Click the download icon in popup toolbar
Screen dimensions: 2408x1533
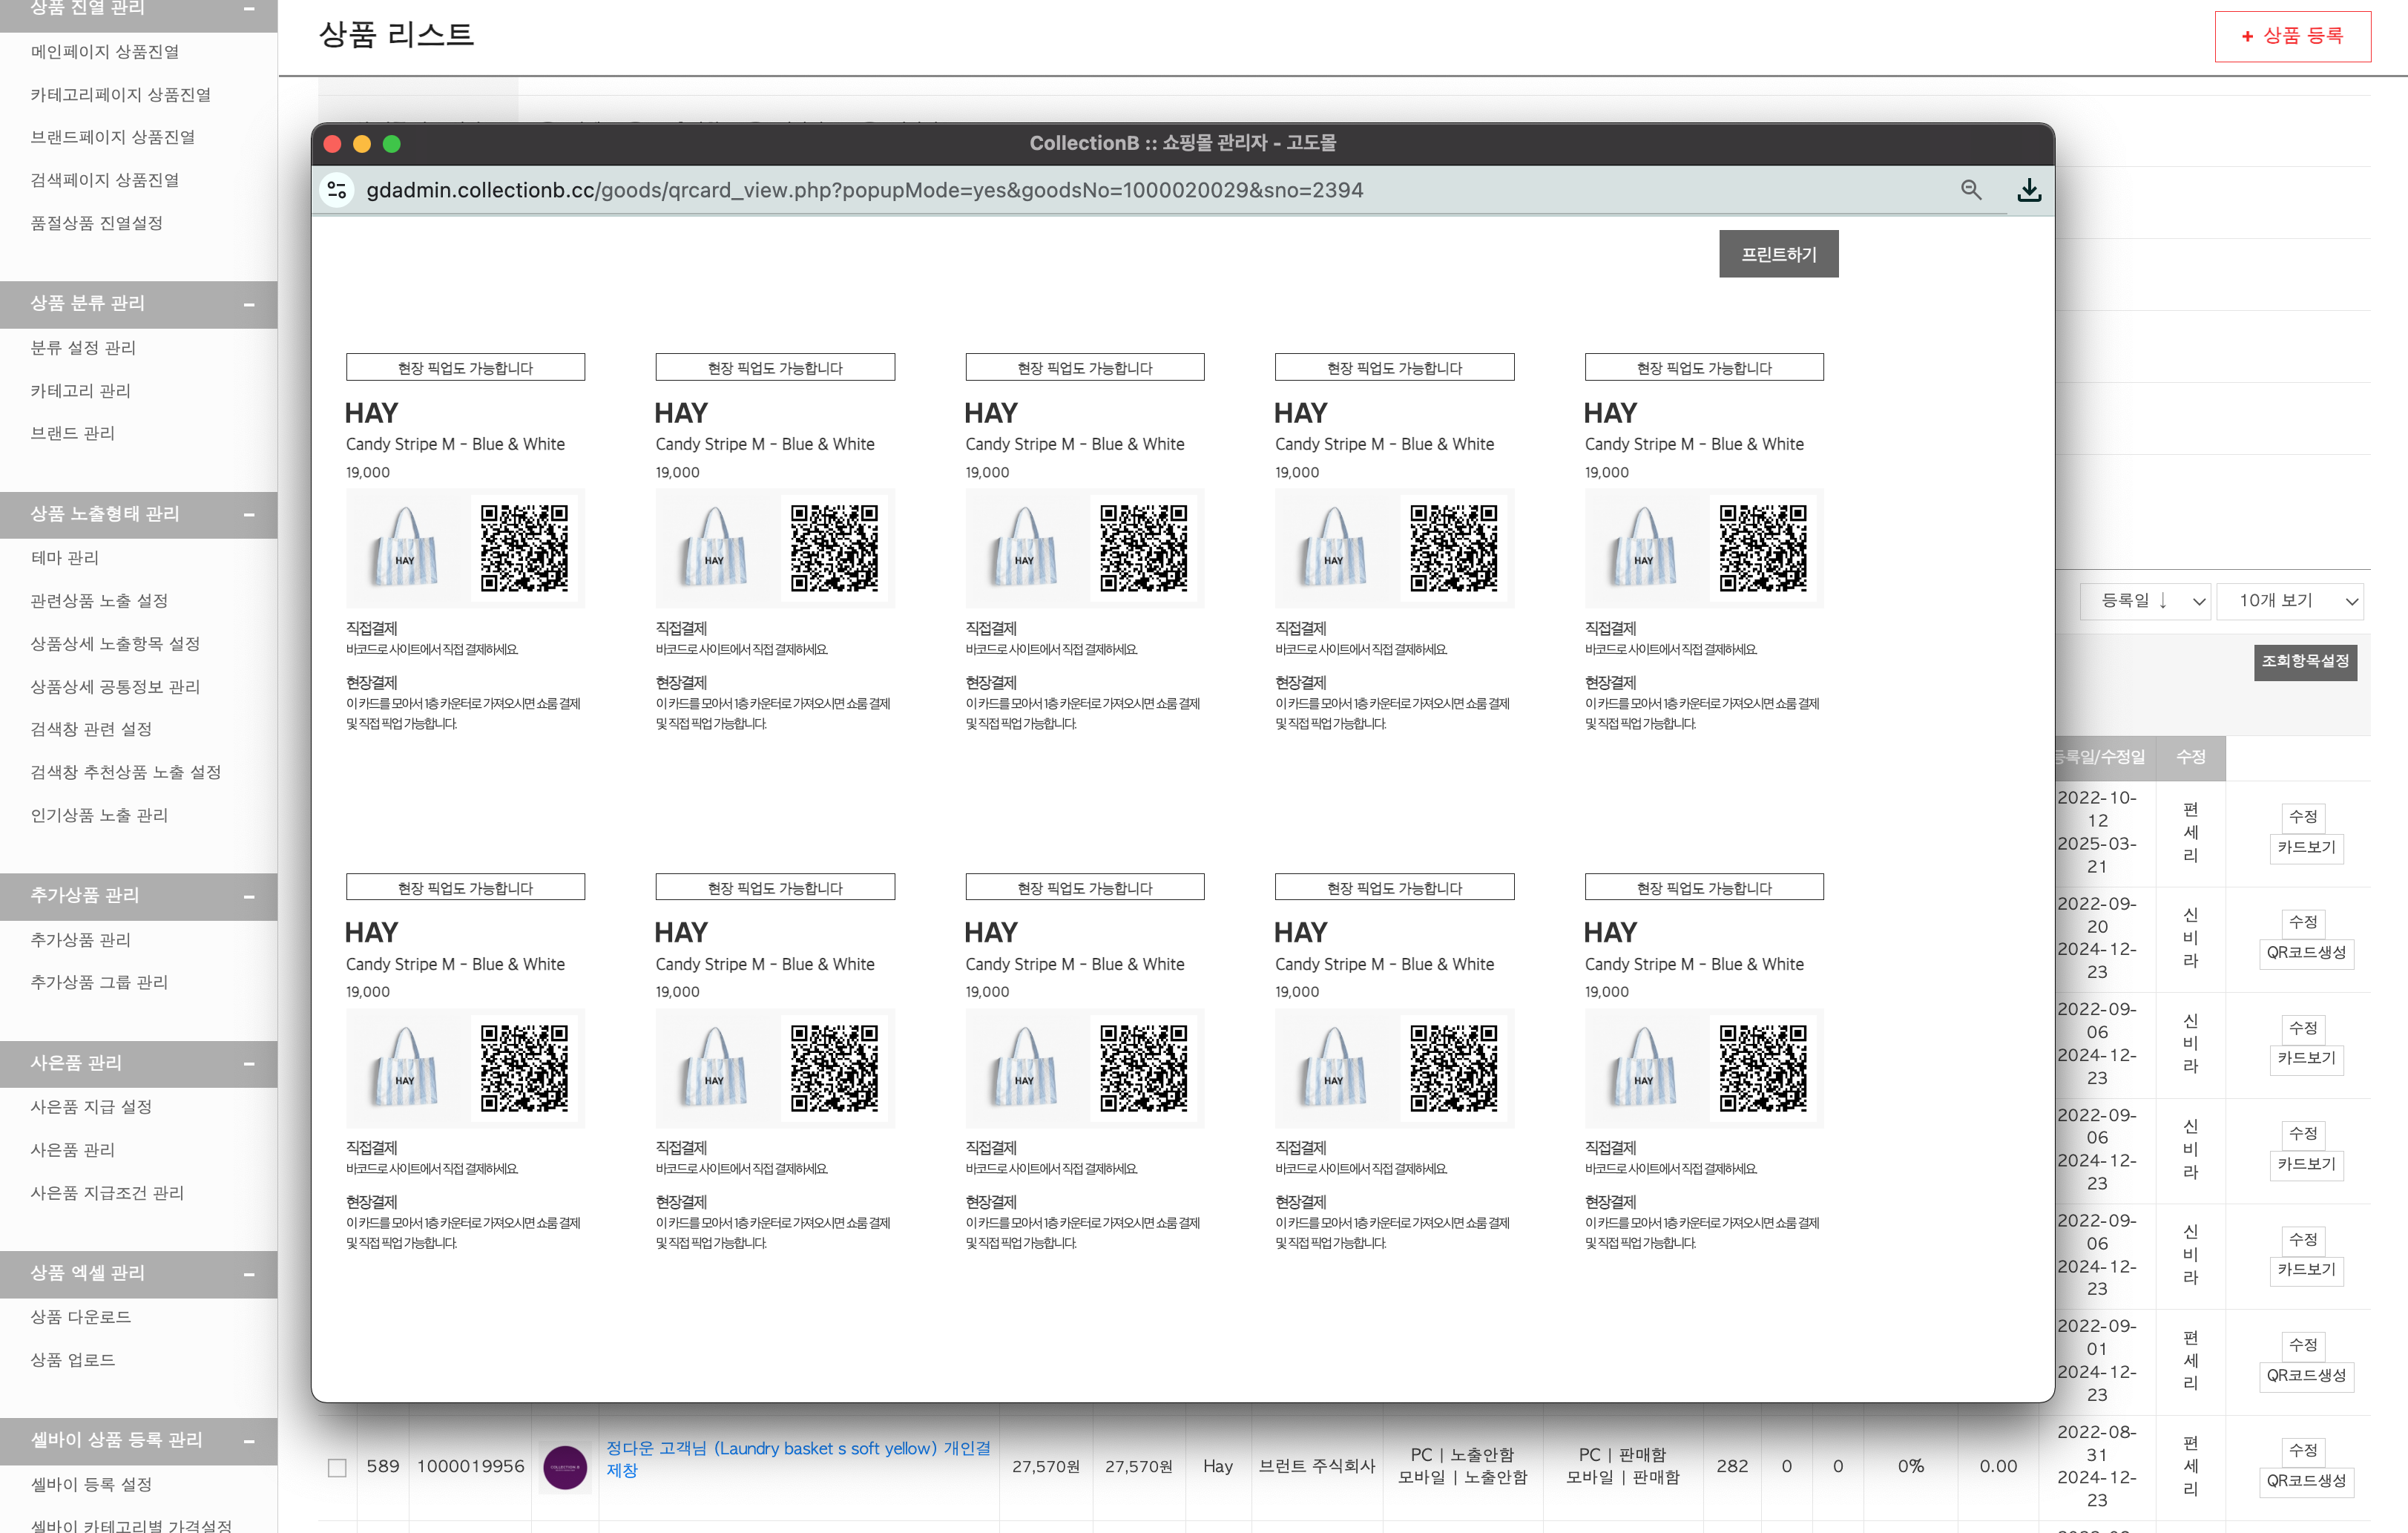click(2029, 190)
